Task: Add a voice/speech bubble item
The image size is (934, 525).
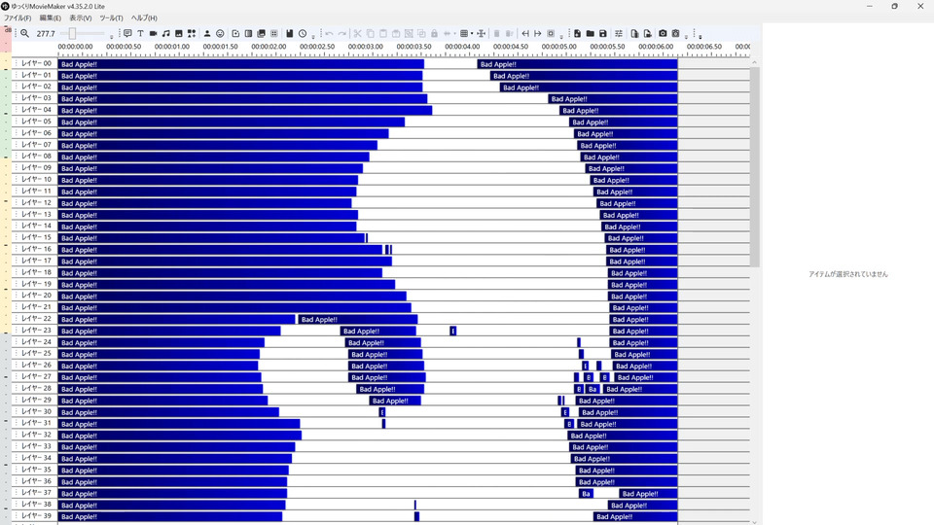Action: (x=127, y=33)
